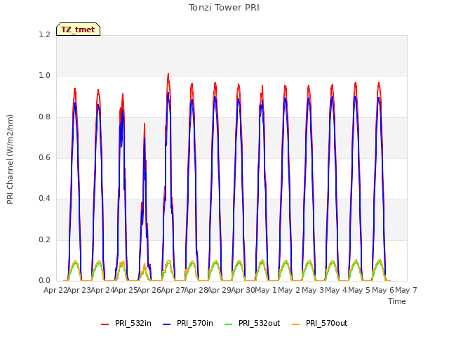Click the y-axis label PRI Channel (W/m2/nm)
This screenshot has height=337, width=449.
(x=10, y=159)
